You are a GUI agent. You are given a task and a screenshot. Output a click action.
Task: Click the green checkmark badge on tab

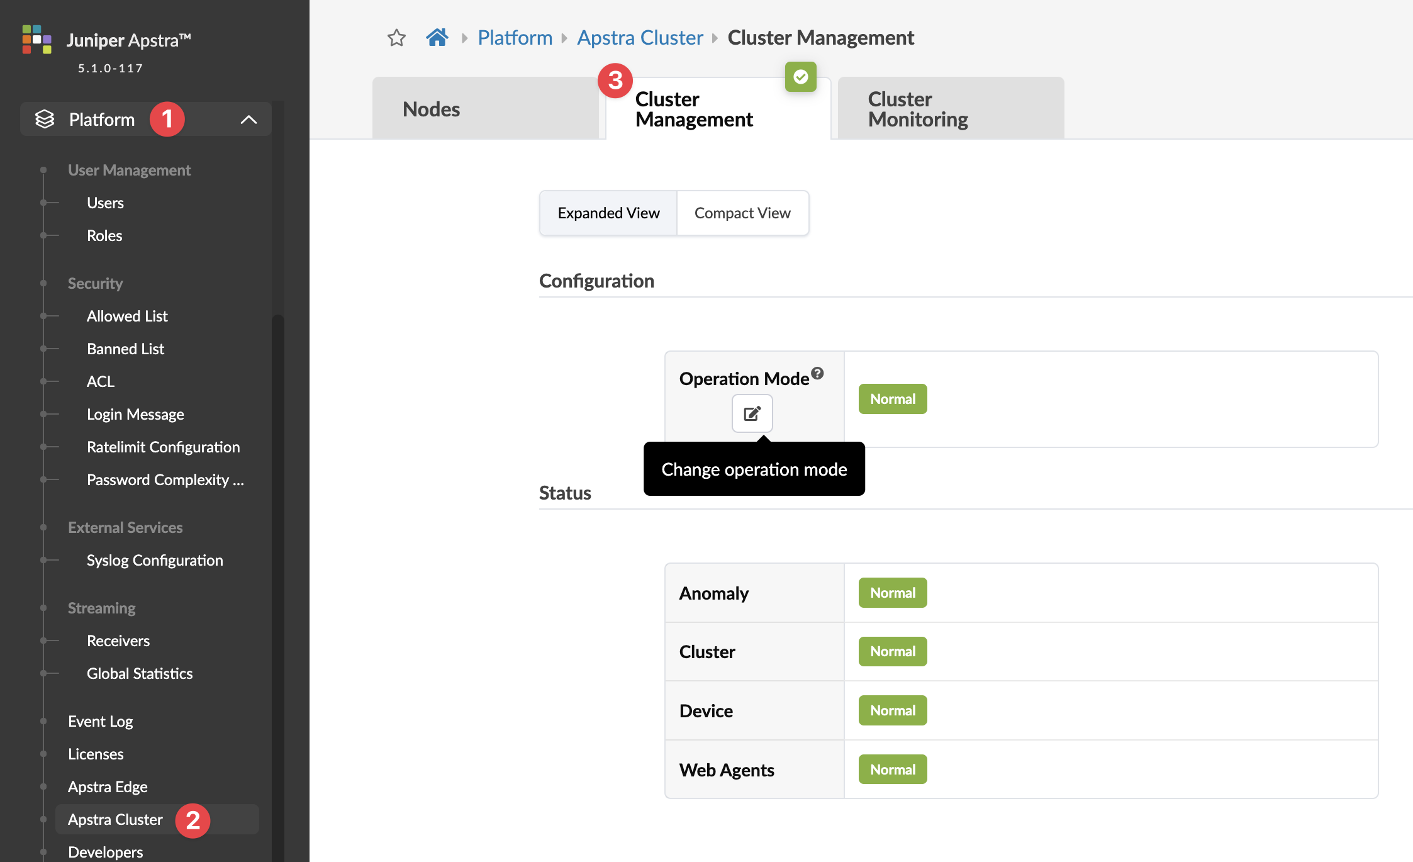click(800, 77)
